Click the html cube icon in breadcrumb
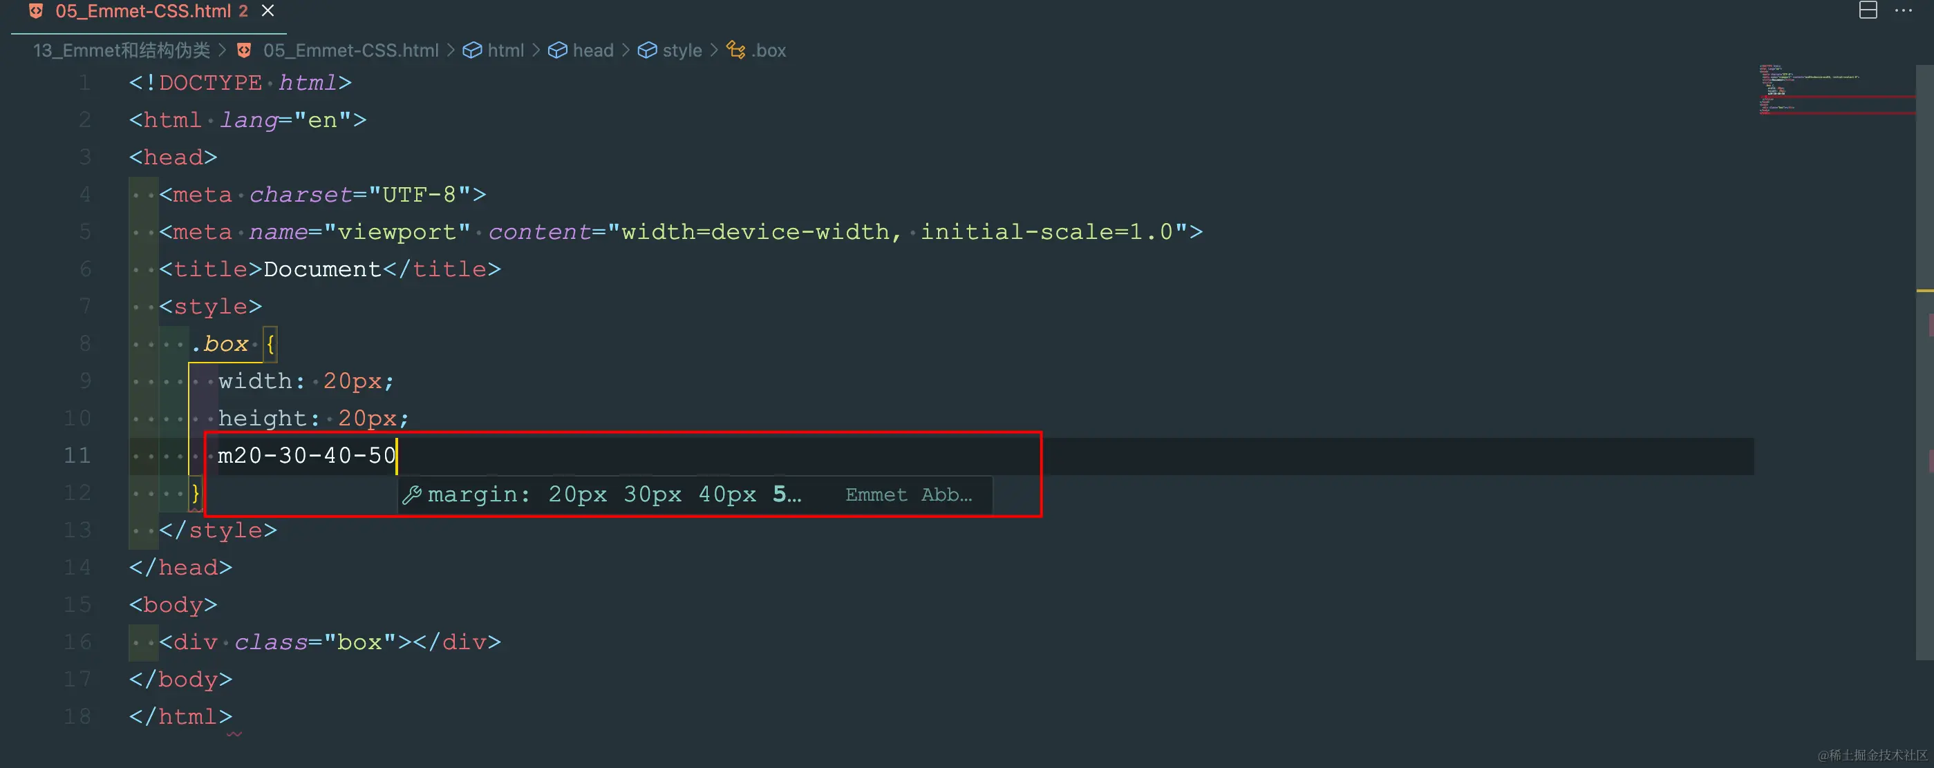 click(472, 50)
